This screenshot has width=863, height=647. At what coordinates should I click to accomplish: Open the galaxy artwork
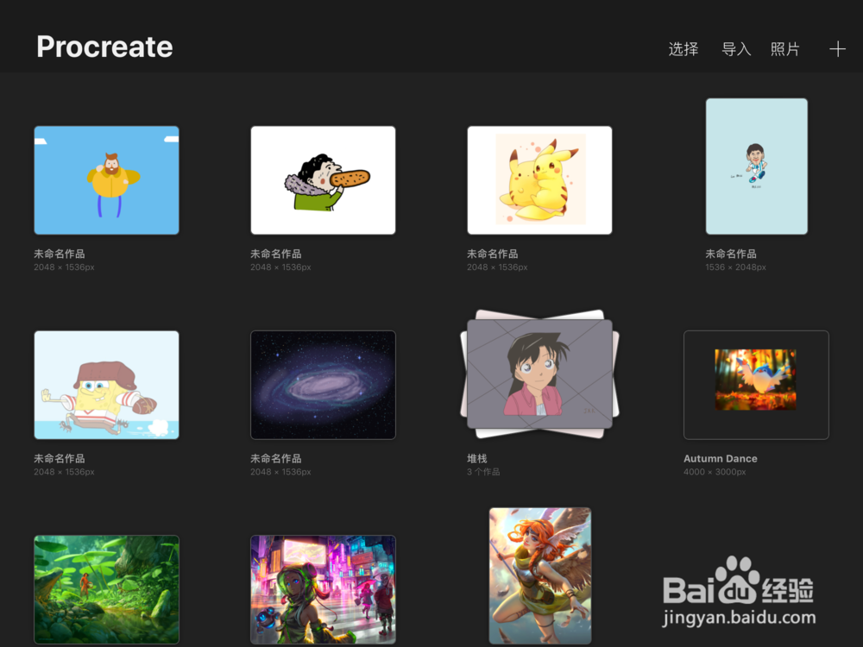[x=323, y=385]
